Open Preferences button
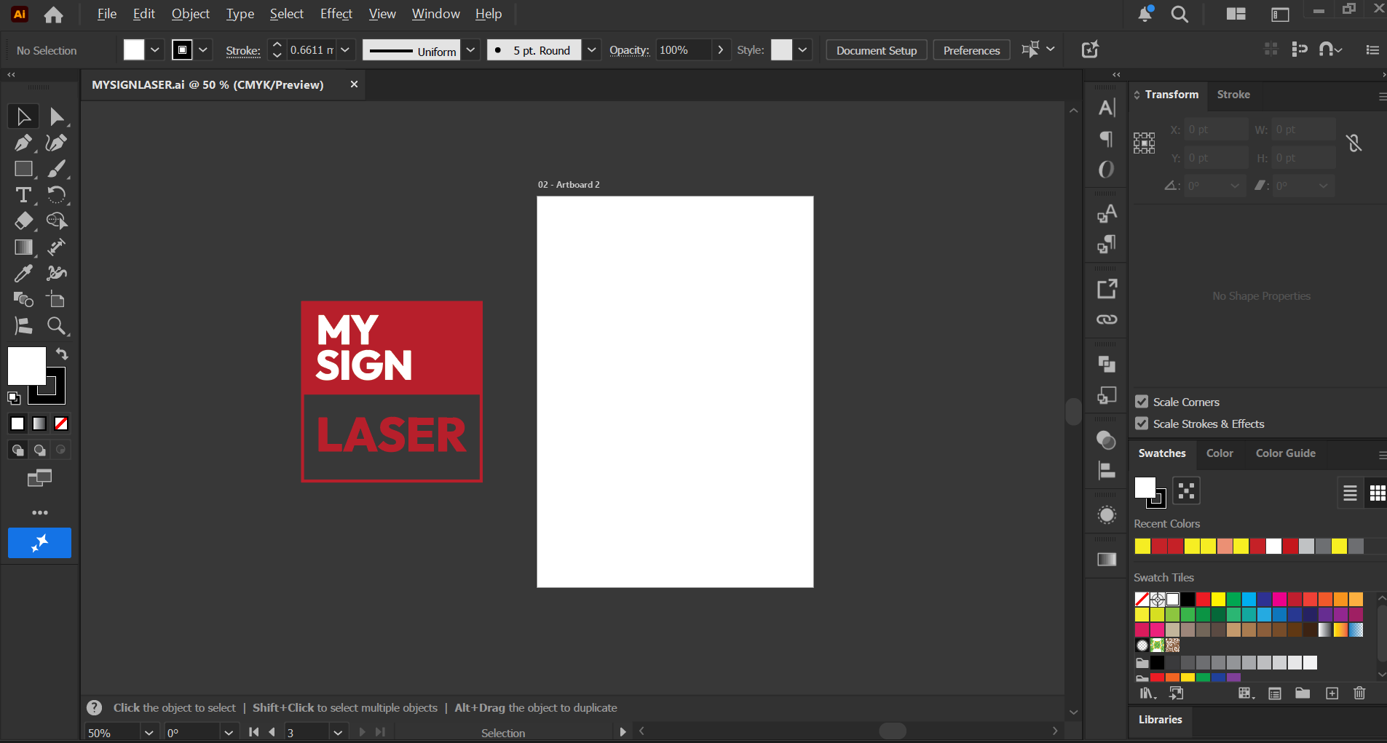Viewport: 1387px width, 743px height. (971, 50)
